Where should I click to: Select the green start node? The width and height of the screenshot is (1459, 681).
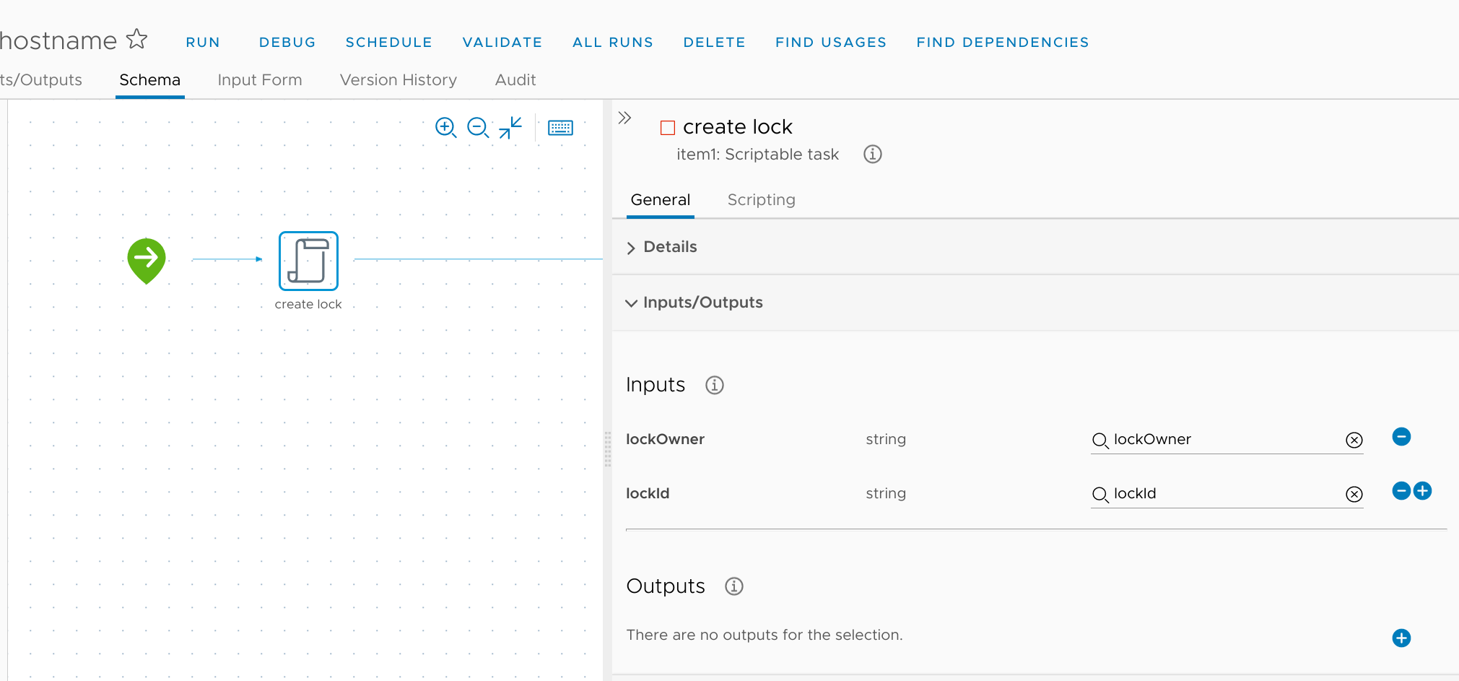(x=147, y=260)
